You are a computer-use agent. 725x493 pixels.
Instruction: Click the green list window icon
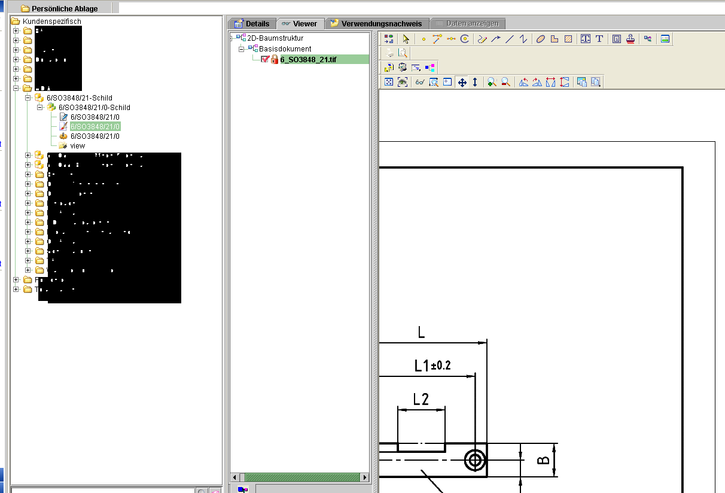(665, 39)
